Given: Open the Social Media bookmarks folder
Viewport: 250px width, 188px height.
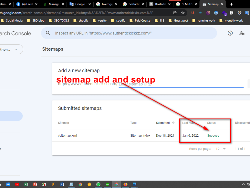Looking at the screenshot, I should (x=12, y=21).
